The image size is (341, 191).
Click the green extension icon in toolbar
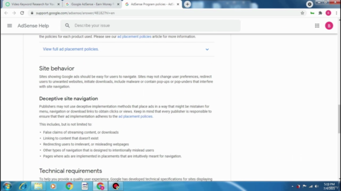coord(312,13)
